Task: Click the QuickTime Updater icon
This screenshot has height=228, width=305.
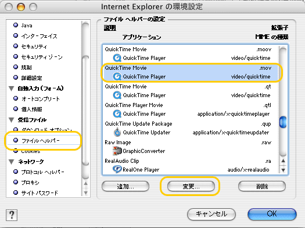Action: pyautogui.click(x=117, y=133)
